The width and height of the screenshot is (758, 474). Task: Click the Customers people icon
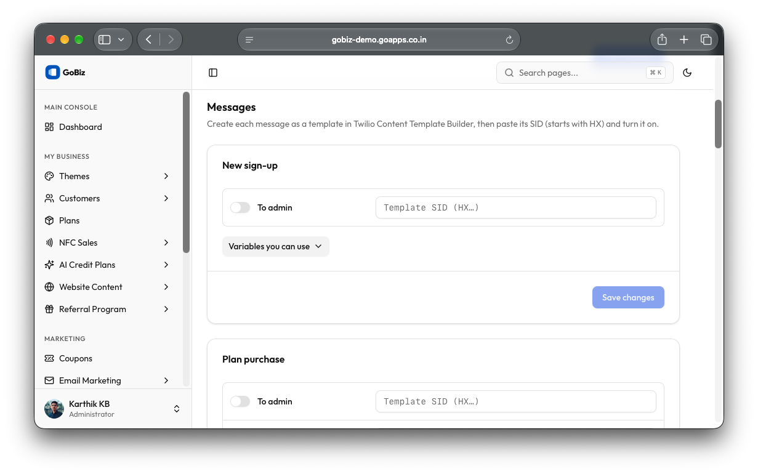[x=49, y=198]
